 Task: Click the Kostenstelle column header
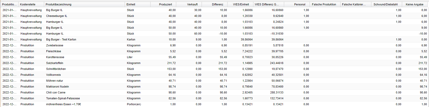[28, 4]
